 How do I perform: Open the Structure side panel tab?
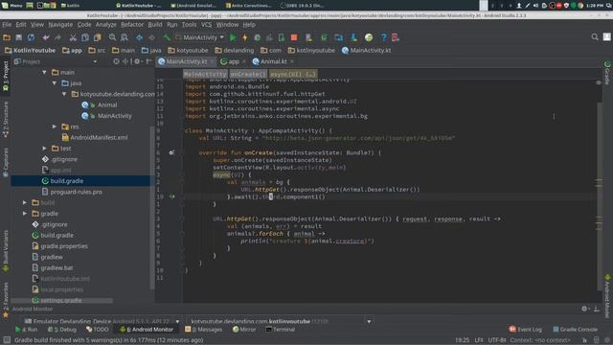coord(6,119)
